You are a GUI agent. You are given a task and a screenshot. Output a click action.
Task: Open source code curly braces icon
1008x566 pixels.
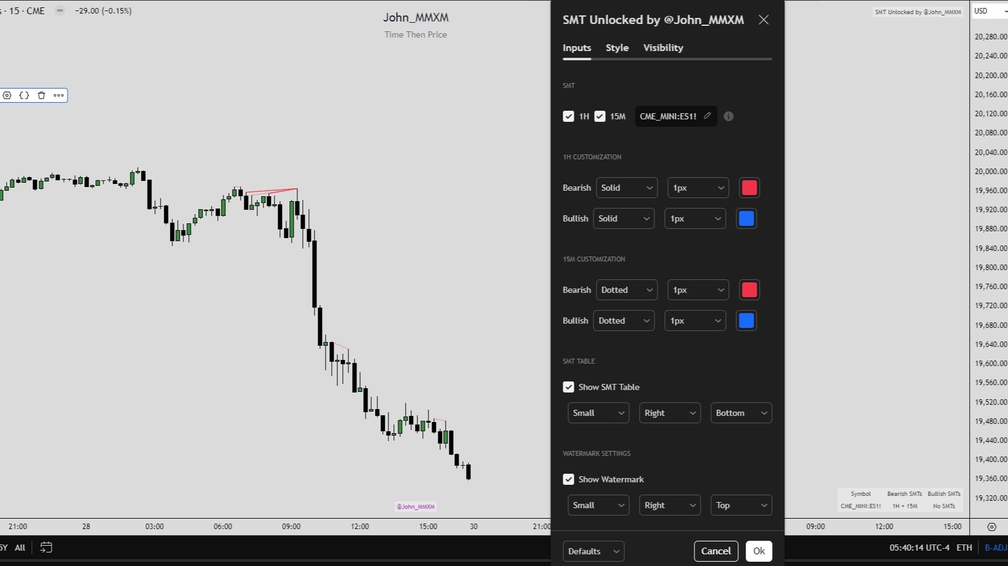24,95
